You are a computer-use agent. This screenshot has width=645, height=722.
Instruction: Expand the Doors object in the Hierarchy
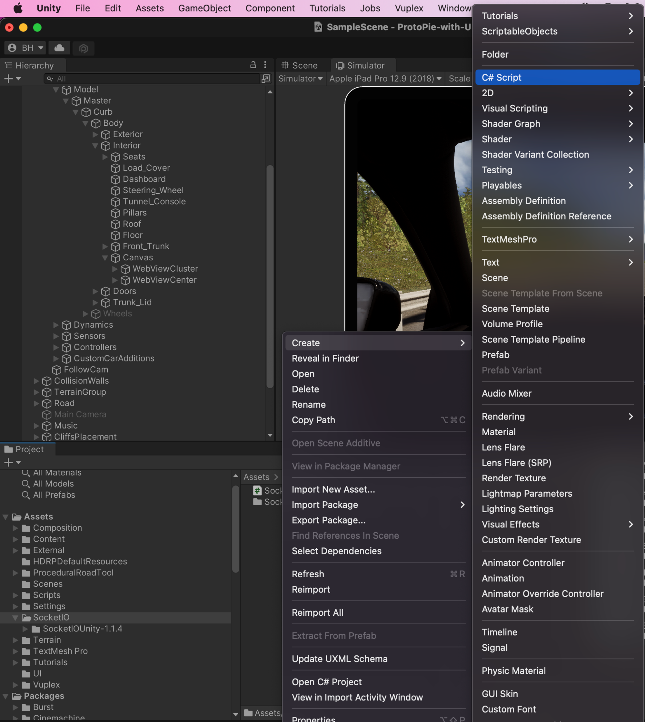(x=95, y=292)
